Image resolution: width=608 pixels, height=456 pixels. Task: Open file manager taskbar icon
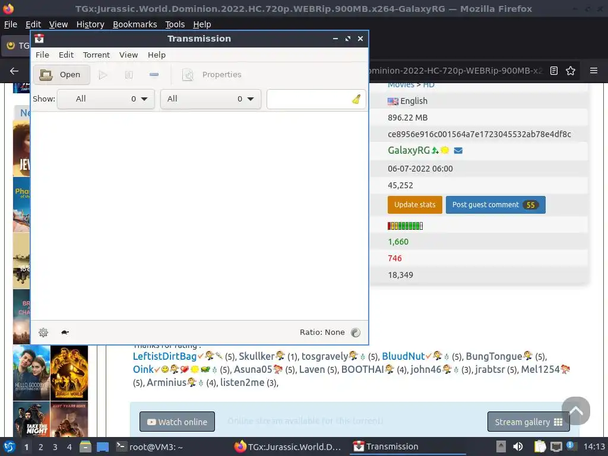pos(85,446)
